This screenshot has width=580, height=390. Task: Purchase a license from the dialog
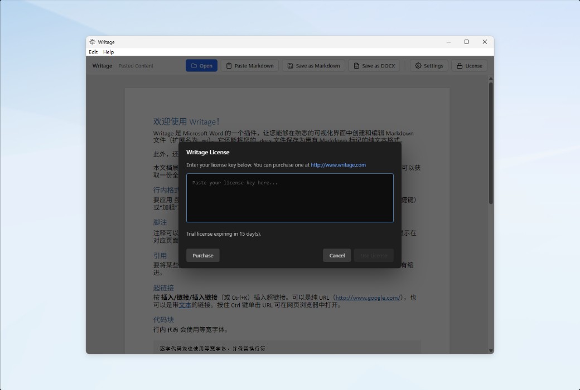[x=202, y=255]
